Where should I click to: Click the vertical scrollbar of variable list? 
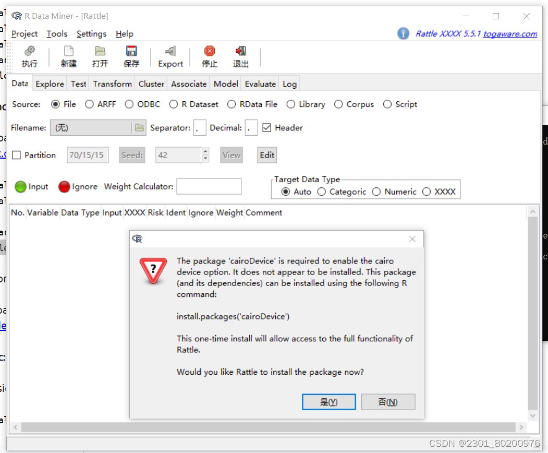click(x=533, y=313)
